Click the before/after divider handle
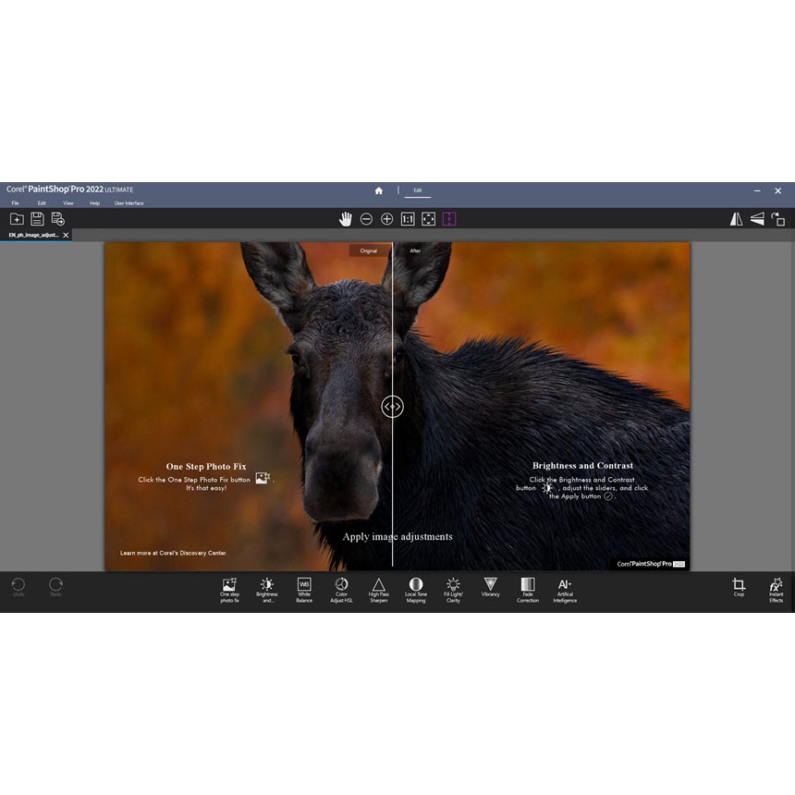The image size is (795, 795). click(x=392, y=407)
